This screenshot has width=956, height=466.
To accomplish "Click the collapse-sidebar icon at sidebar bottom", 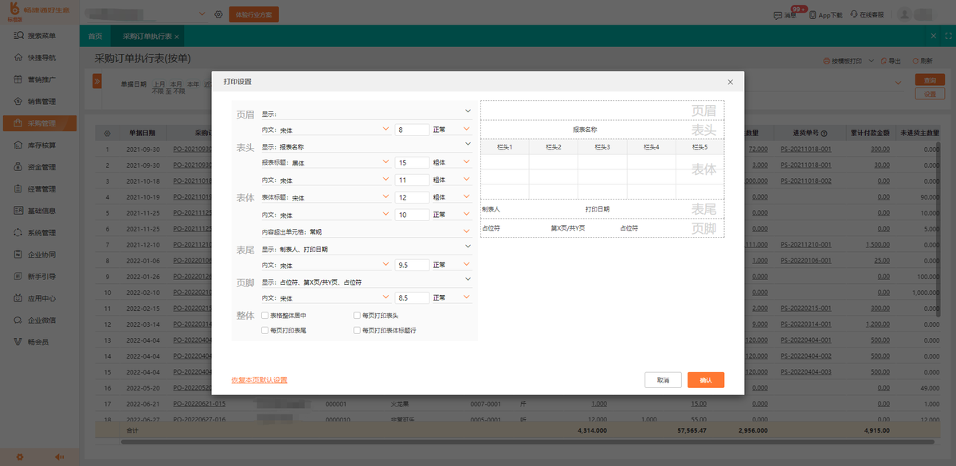I will tap(59, 456).
